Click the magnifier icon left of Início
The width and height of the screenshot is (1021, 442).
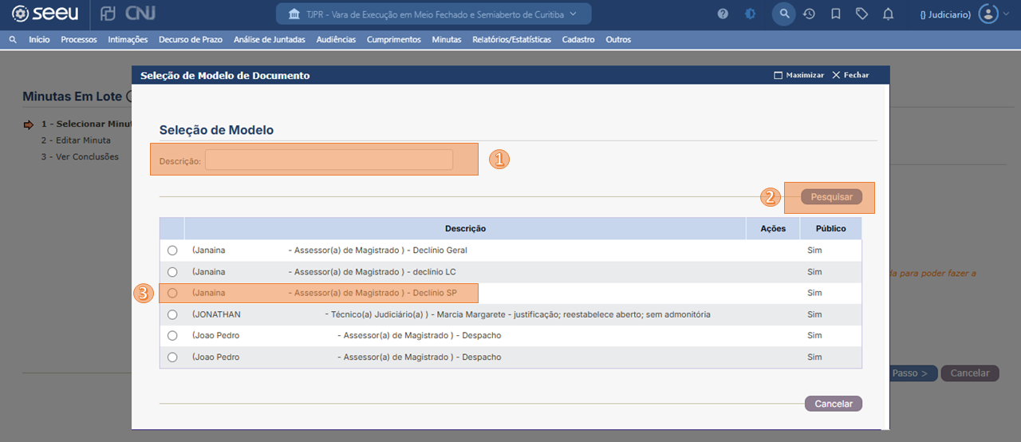(x=13, y=40)
